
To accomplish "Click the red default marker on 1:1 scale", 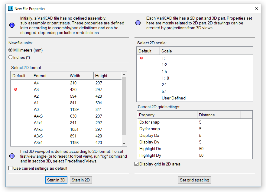I will pos(141,58).
